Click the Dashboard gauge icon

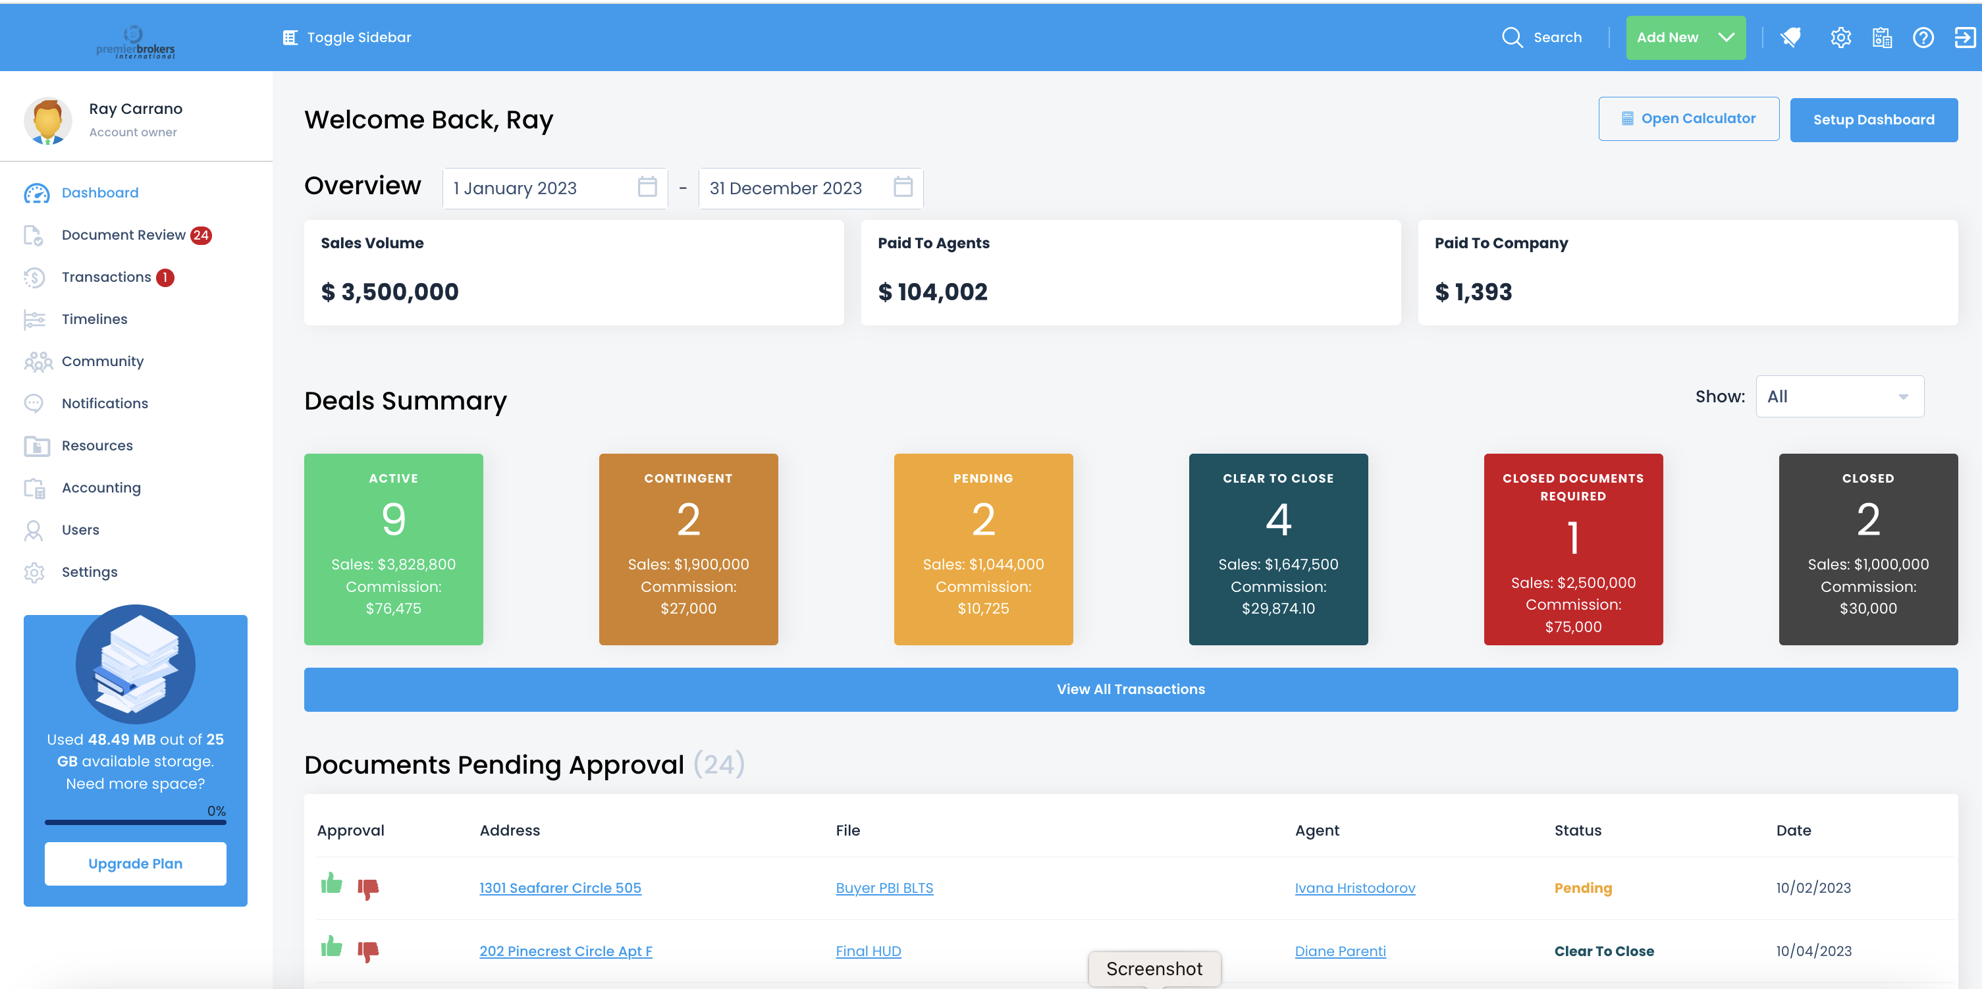[x=36, y=193]
